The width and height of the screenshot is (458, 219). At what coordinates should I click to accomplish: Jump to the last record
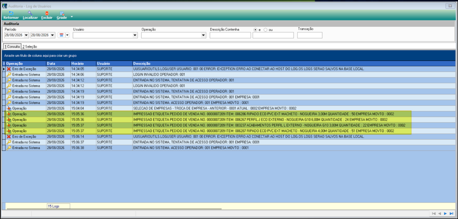451,213
